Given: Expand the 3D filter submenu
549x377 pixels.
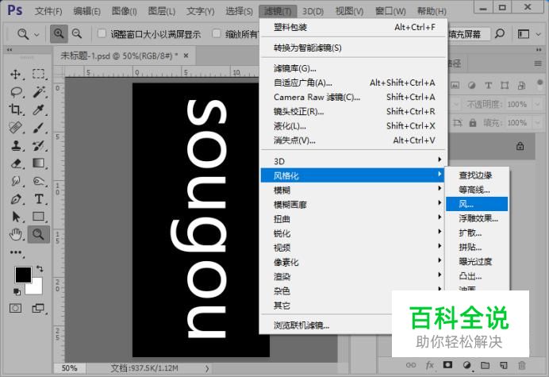Looking at the screenshot, I should point(352,161).
